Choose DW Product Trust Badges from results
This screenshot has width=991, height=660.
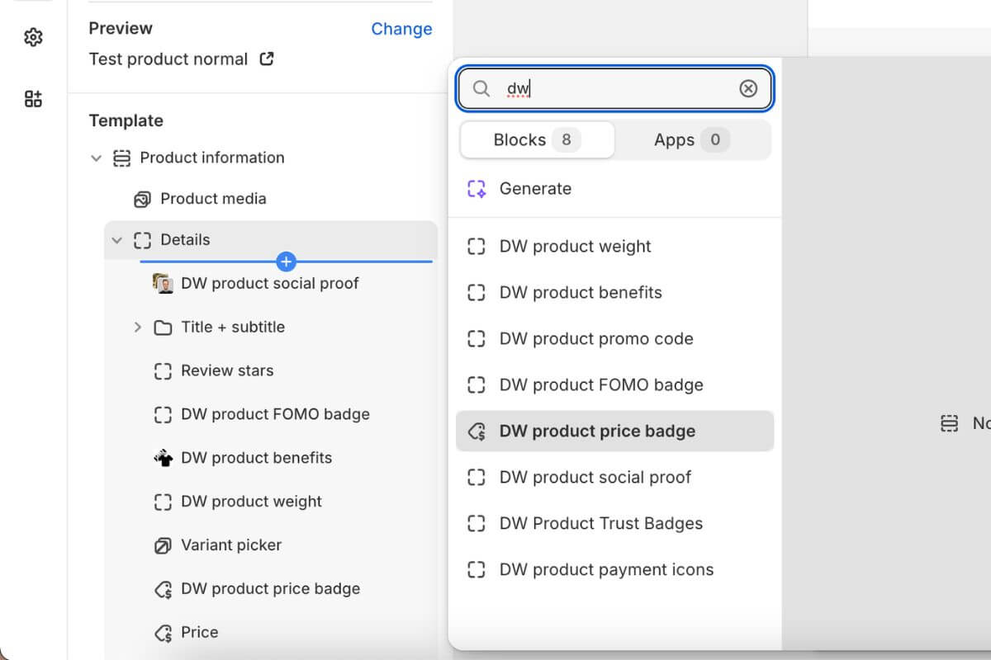click(600, 524)
